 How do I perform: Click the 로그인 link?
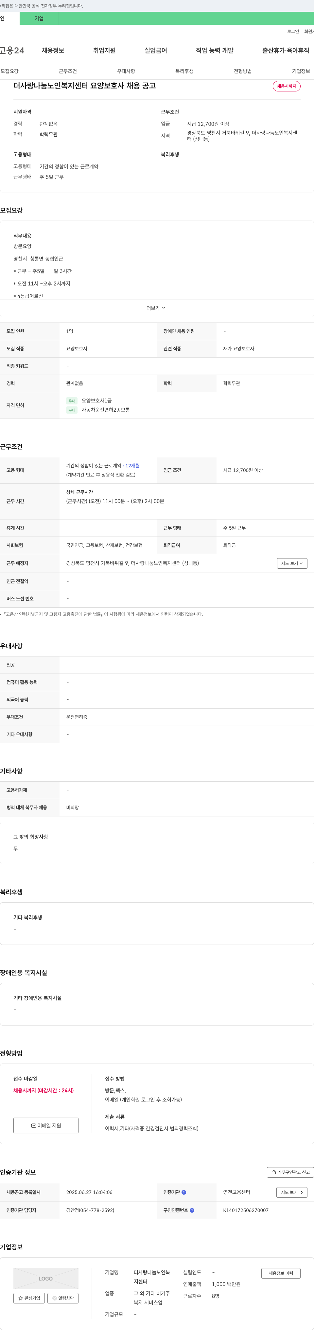tap(293, 31)
